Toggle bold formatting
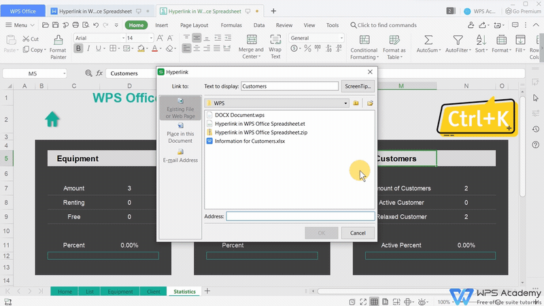The image size is (544, 306). [79, 49]
